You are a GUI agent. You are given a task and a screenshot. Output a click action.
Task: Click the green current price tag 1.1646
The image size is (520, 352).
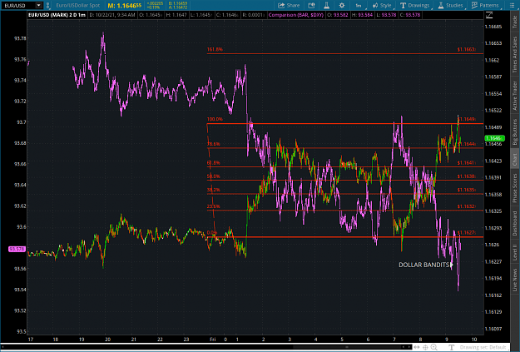click(494, 138)
